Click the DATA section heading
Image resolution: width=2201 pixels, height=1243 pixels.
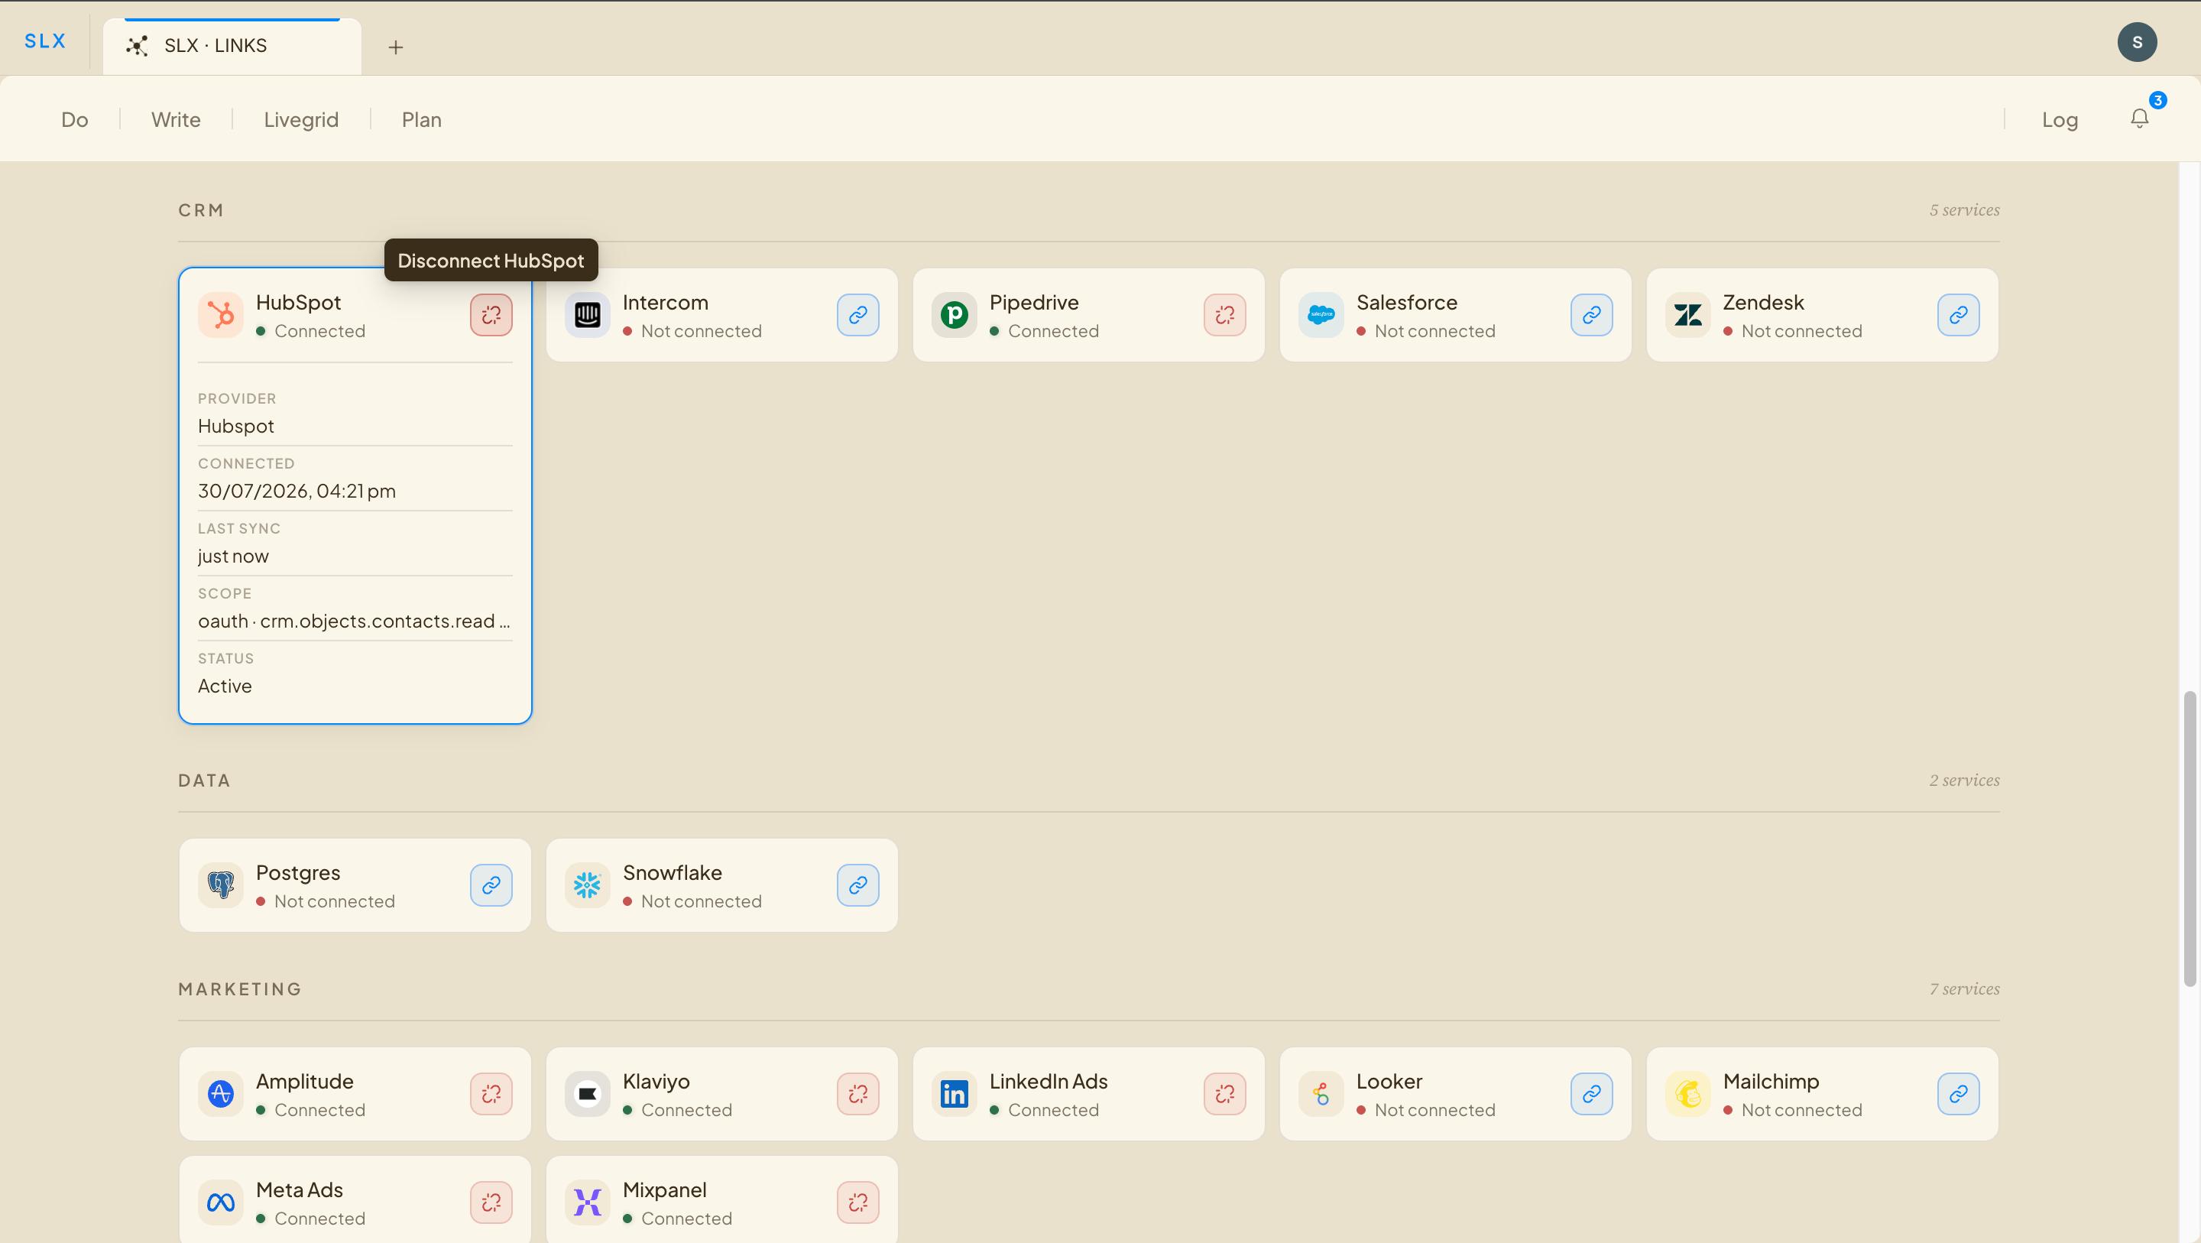[x=204, y=781]
